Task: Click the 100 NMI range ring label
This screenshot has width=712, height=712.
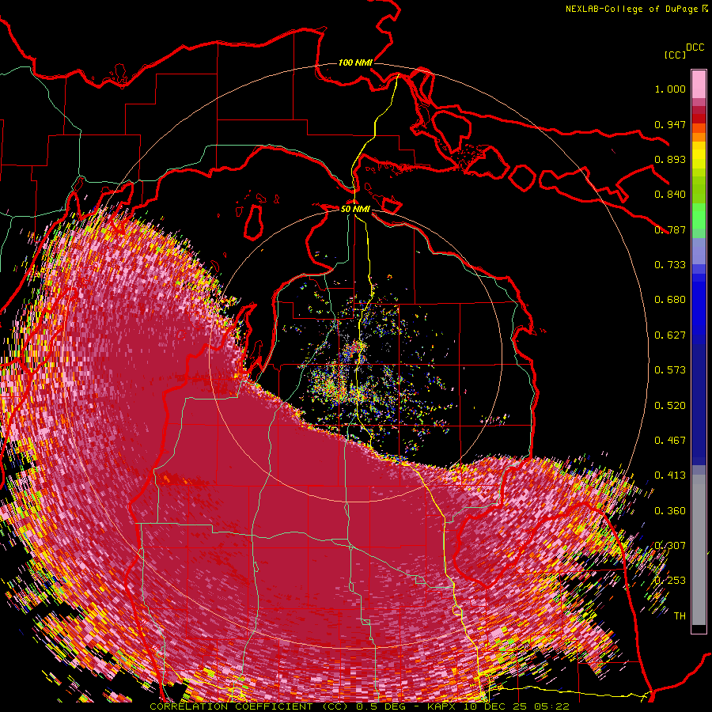Action: tap(355, 62)
